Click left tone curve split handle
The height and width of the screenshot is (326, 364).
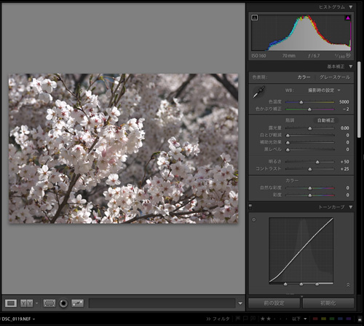click(285, 284)
